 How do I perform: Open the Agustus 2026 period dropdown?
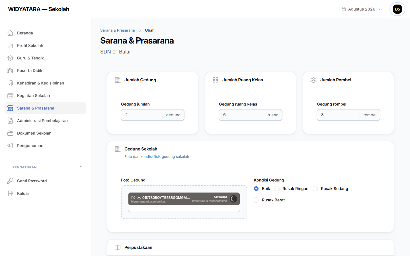point(361,9)
